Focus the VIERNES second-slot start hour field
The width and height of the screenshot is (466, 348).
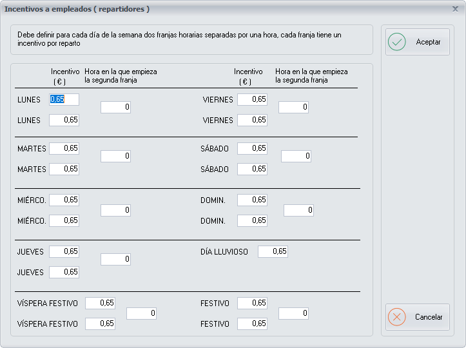tap(293, 107)
